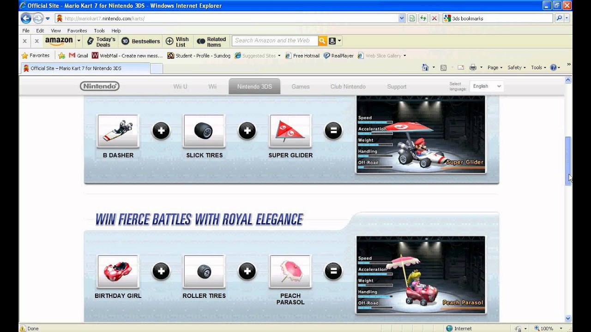This screenshot has width=591, height=332.
Task: Click the Search Amazon and the Web field
Action: [x=275, y=41]
